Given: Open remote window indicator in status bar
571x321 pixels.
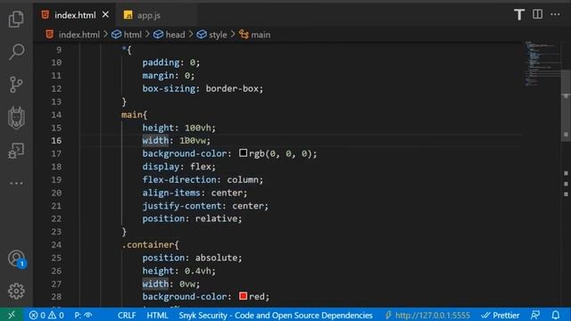Looking at the screenshot, I should click(x=12, y=315).
